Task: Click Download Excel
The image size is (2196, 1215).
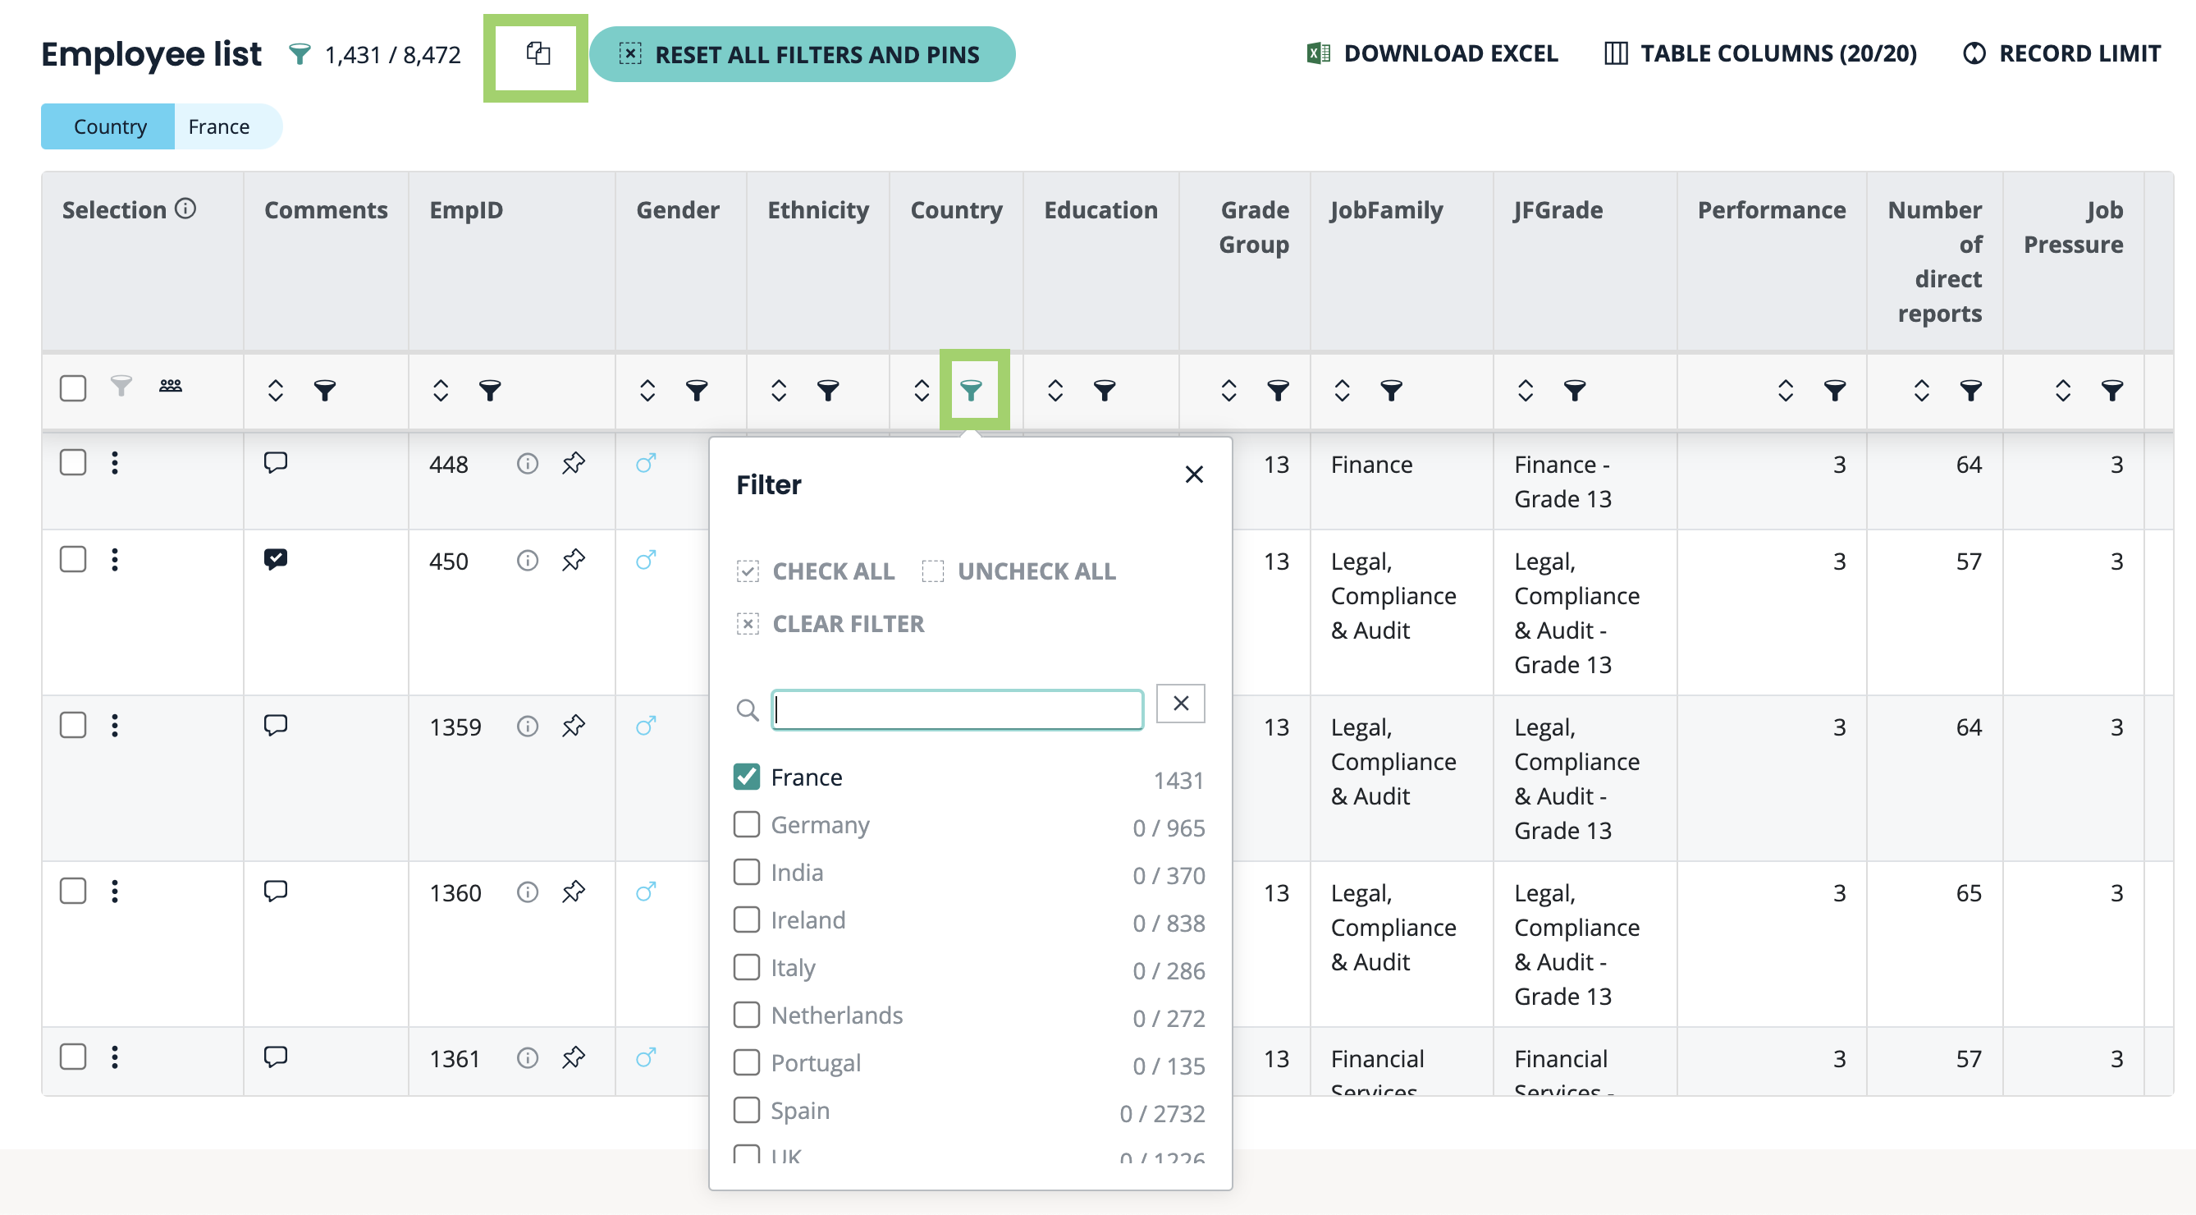Action: click(x=1432, y=53)
